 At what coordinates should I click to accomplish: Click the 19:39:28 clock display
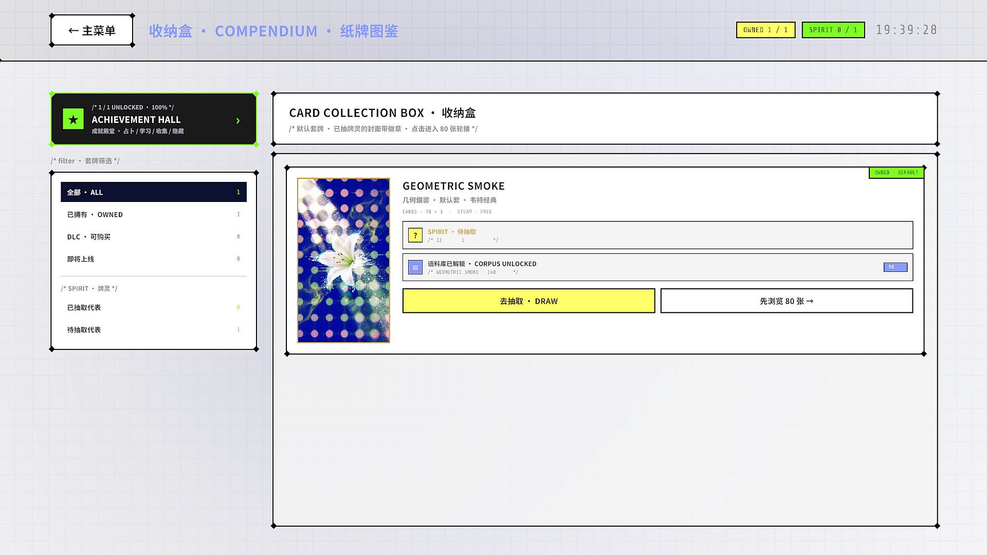906,30
